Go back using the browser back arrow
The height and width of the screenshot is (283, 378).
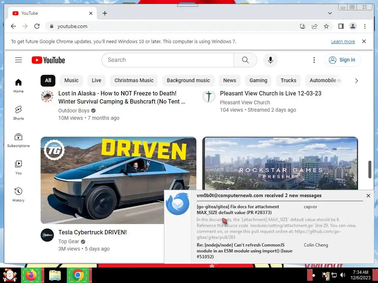coord(13,26)
